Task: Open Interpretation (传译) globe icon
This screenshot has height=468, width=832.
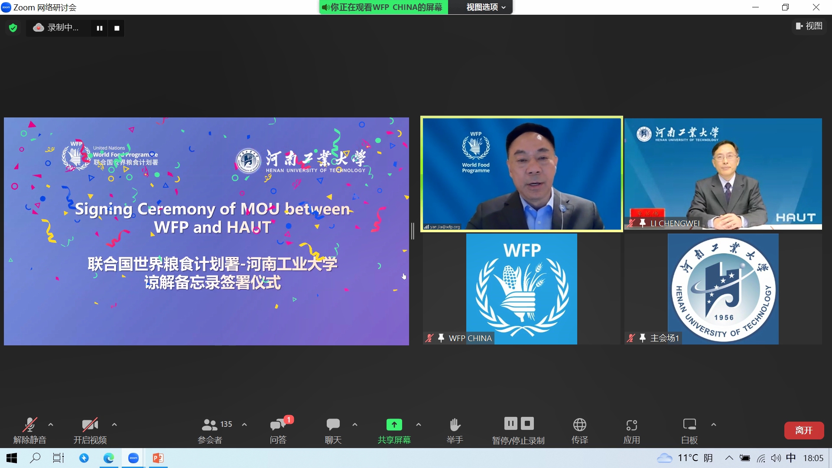Action: pyautogui.click(x=579, y=425)
